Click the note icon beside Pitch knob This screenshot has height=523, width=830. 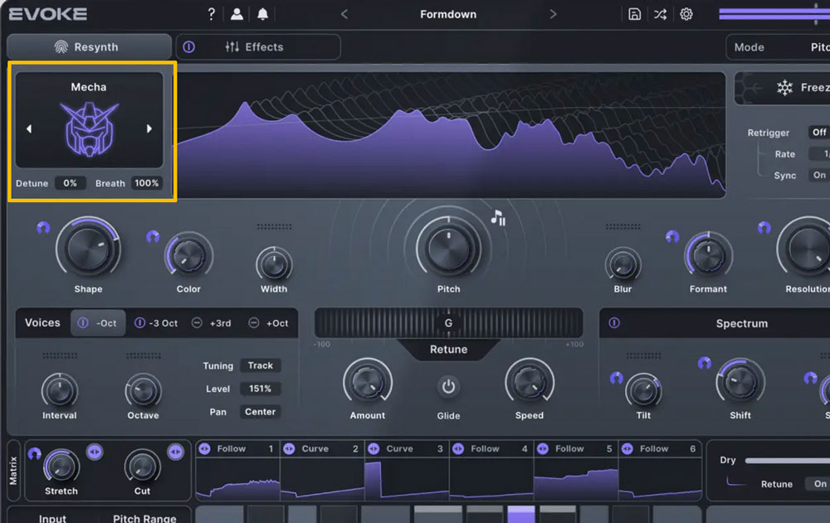[x=498, y=218]
